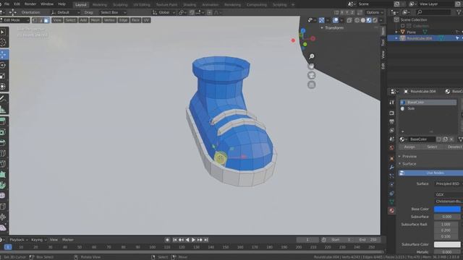The image size is (463, 260).
Task: Switch to the UV Editing workspace tab
Action: point(142,5)
